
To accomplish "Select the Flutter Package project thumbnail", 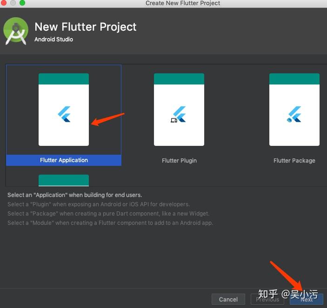I will tap(294, 110).
